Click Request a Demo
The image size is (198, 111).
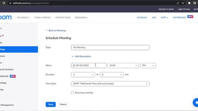point(166,9)
